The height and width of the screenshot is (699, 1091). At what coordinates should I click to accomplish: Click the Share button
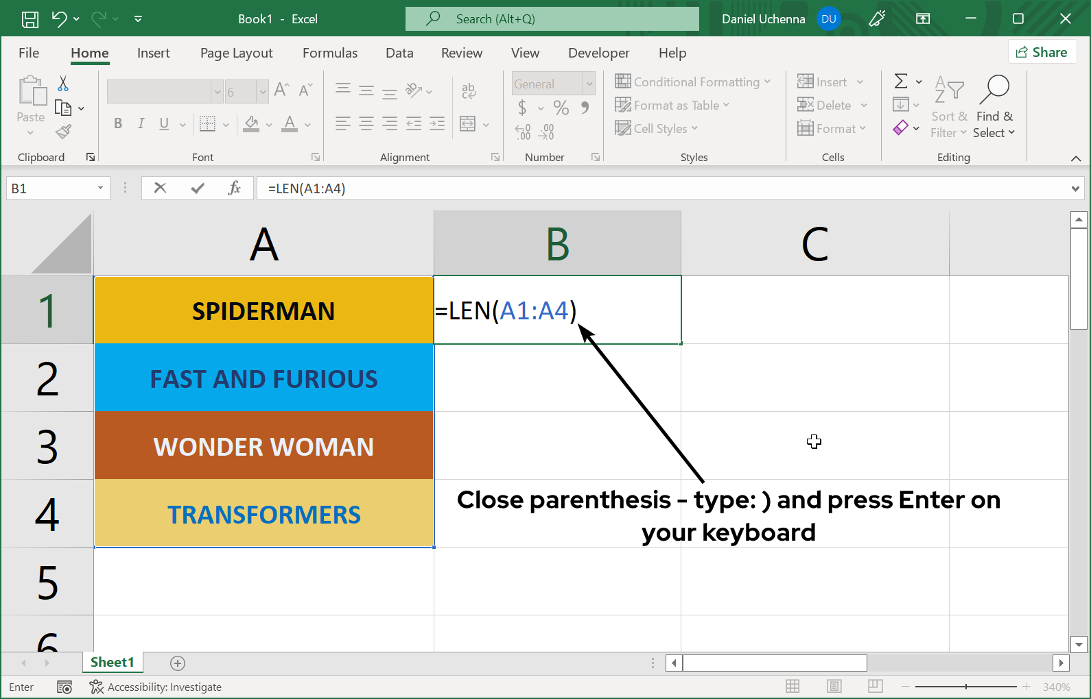click(1042, 52)
